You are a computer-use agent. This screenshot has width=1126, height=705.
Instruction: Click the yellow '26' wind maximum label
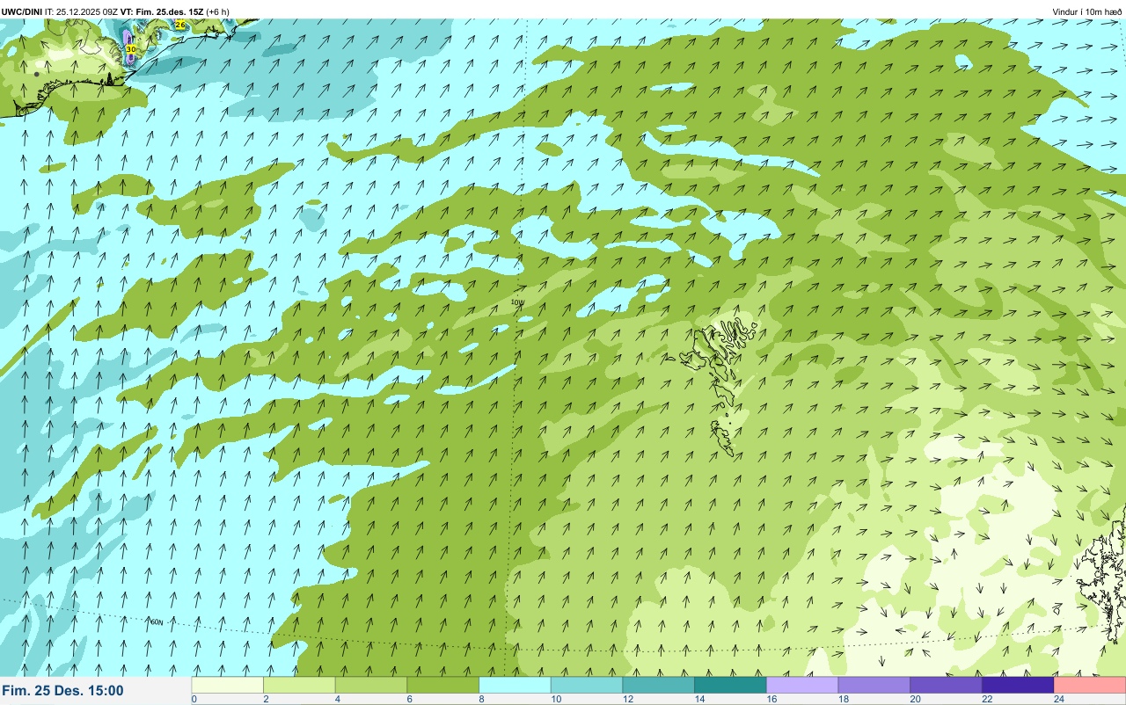click(x=180, y=25)
